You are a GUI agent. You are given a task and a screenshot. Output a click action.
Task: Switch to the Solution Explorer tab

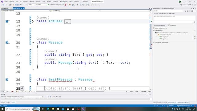(x=160, y=103)
